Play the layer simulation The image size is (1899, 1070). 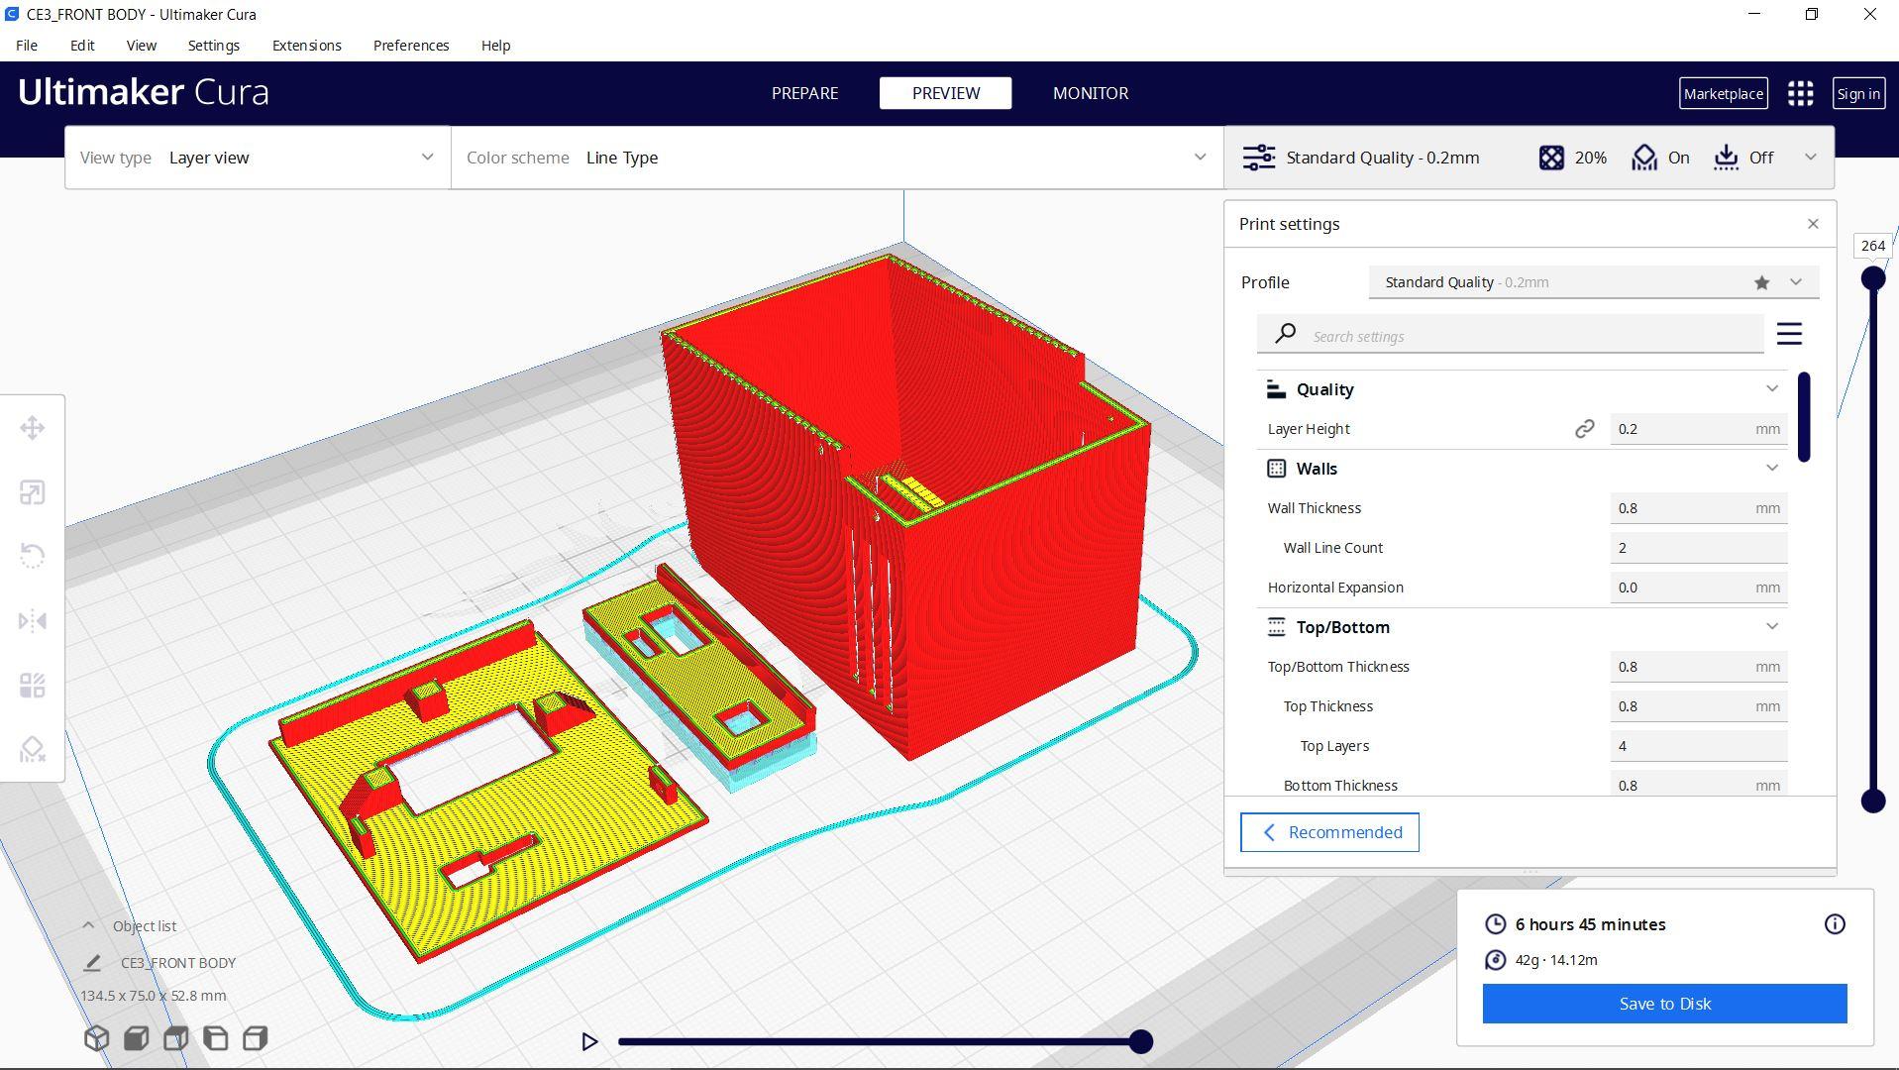tap(589, 1041)
